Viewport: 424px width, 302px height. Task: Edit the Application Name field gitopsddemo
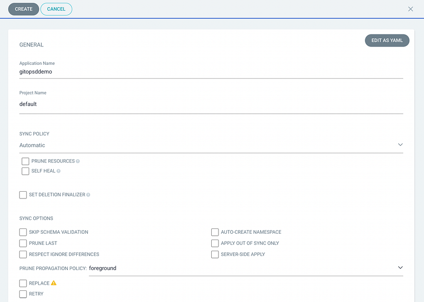[211, 72]
